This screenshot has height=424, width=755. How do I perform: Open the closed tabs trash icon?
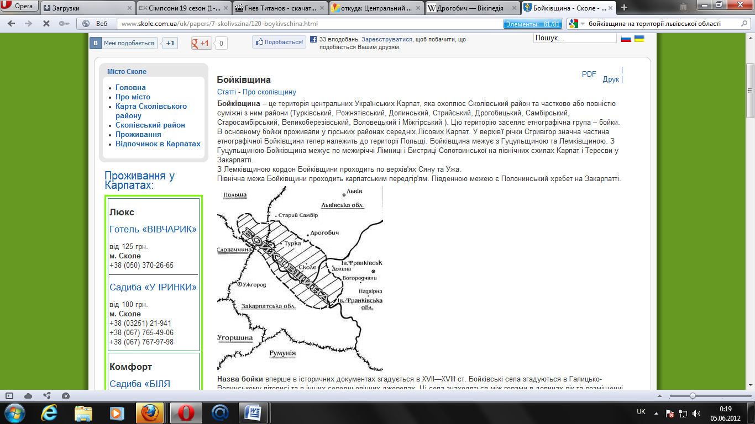click(684, 7)
